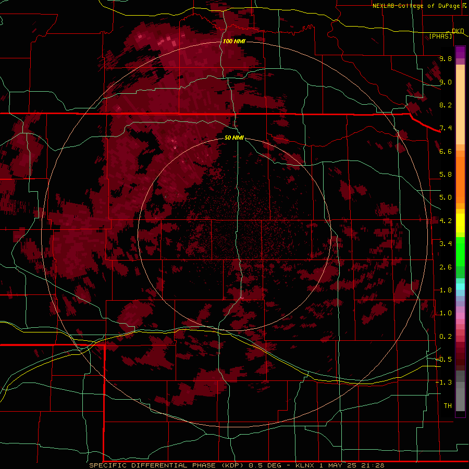Viewport: 469px width, 469px height.
Task: Click the -0.5 value on color scale
Action: coord(444,360)
